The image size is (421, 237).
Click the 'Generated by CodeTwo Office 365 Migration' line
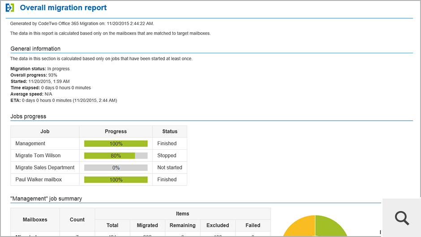pos(82,24)
